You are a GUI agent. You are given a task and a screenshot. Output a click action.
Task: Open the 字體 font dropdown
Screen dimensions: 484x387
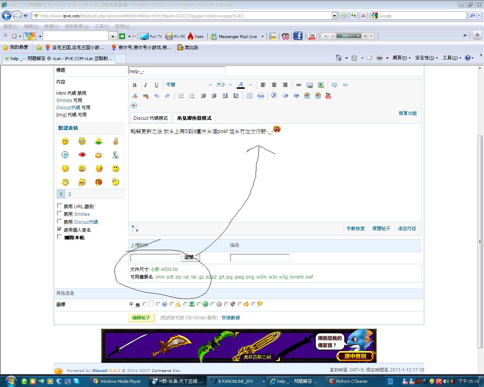pos(189,85)
